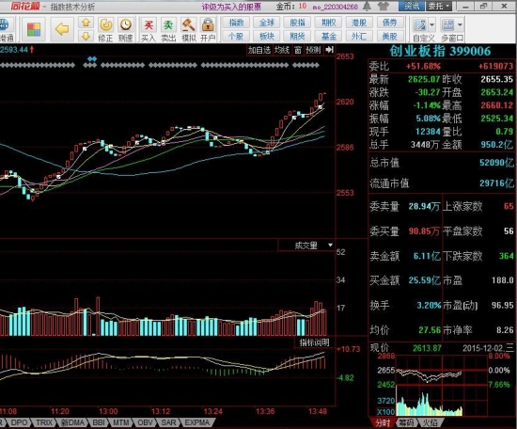Click the 开户 lock icon
The image size is (517, 429).
(x=208, y=30)
